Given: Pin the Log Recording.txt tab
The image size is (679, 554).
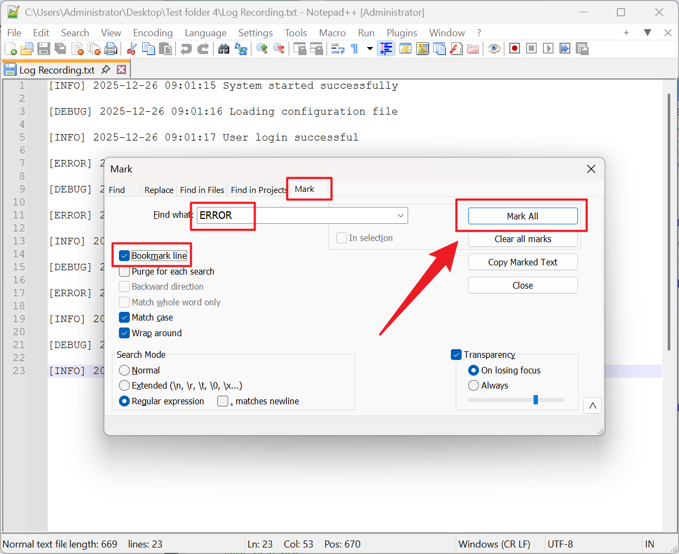Looking at the screenshot, I should point(106,69).
